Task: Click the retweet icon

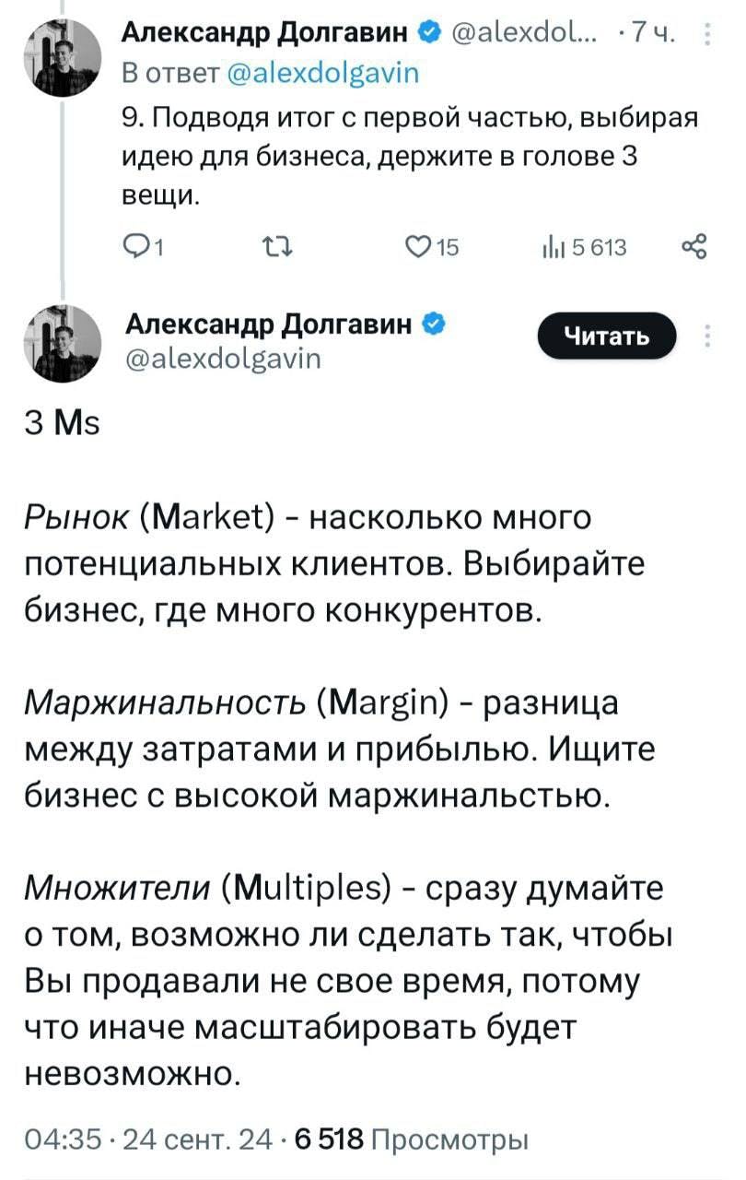Action: pos(279,245)
